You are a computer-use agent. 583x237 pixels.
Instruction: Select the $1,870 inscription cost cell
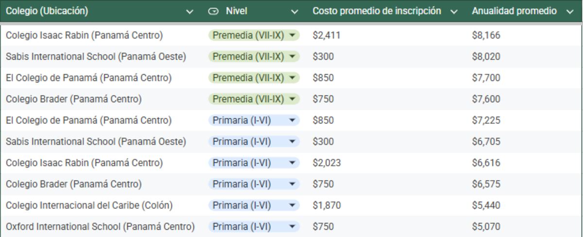(x=323, y=205)
